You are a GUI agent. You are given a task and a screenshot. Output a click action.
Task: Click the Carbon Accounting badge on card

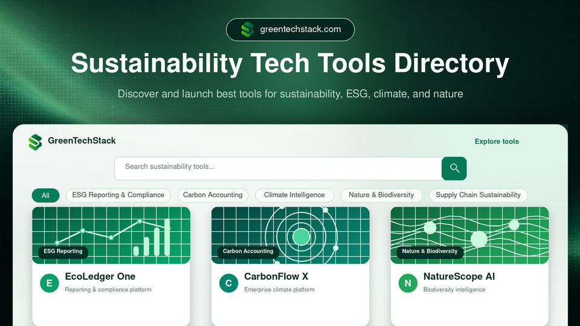[248, 251]
